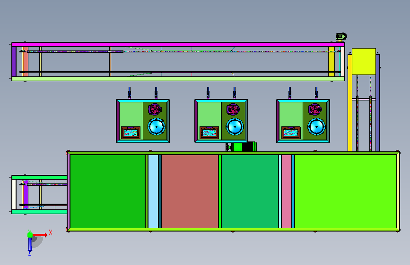Image resolution: width=410 pixels, height=265 pixels.
Task: Click the blue Z axis arrow of the triad
Action: click(30, 245)
